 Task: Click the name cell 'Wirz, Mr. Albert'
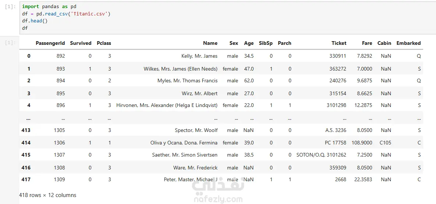pyautogui.click(x=199, y=93)
